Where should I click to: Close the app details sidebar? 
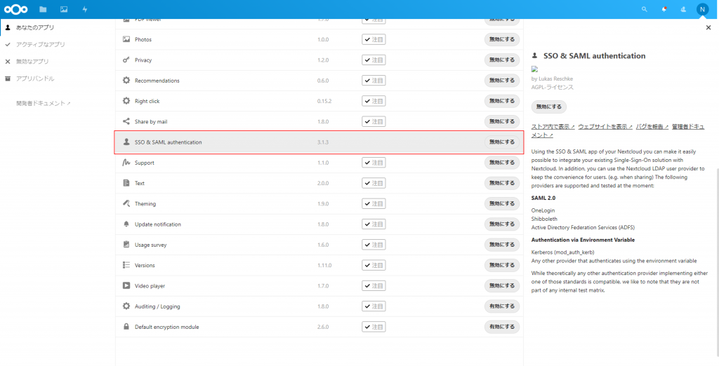pyautogui.click(x=708, y=27)
